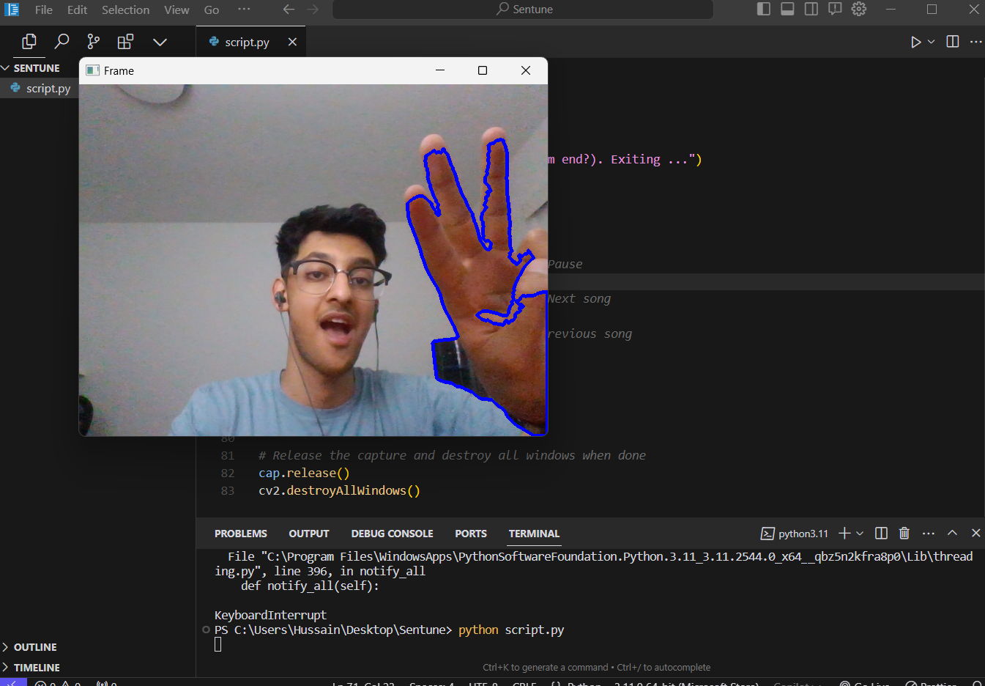Go back with the left arrow
The width and height of the screenshot is (985, 686).
click(x=289, y=9)
